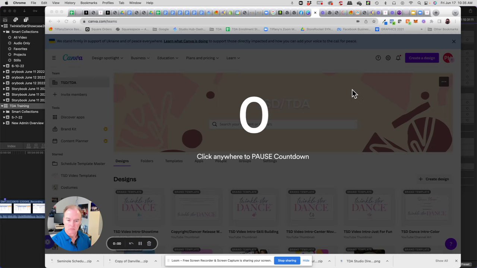Close the Chrome downloads bar
This screenshot has height=268, width=477.
[456, 261]
